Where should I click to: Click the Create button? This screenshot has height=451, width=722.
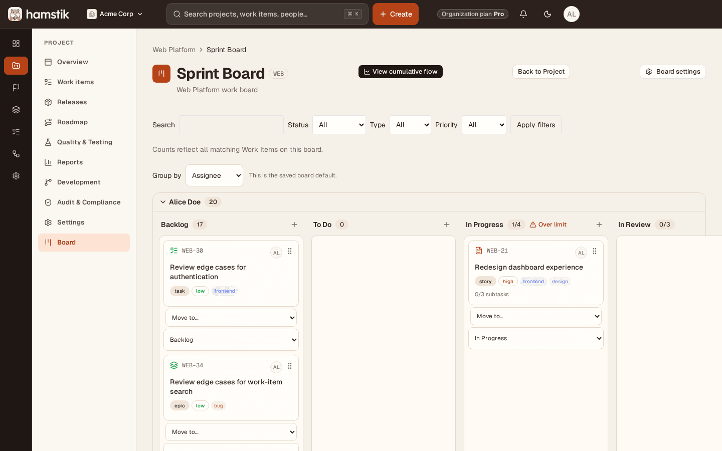click(396, 14)
